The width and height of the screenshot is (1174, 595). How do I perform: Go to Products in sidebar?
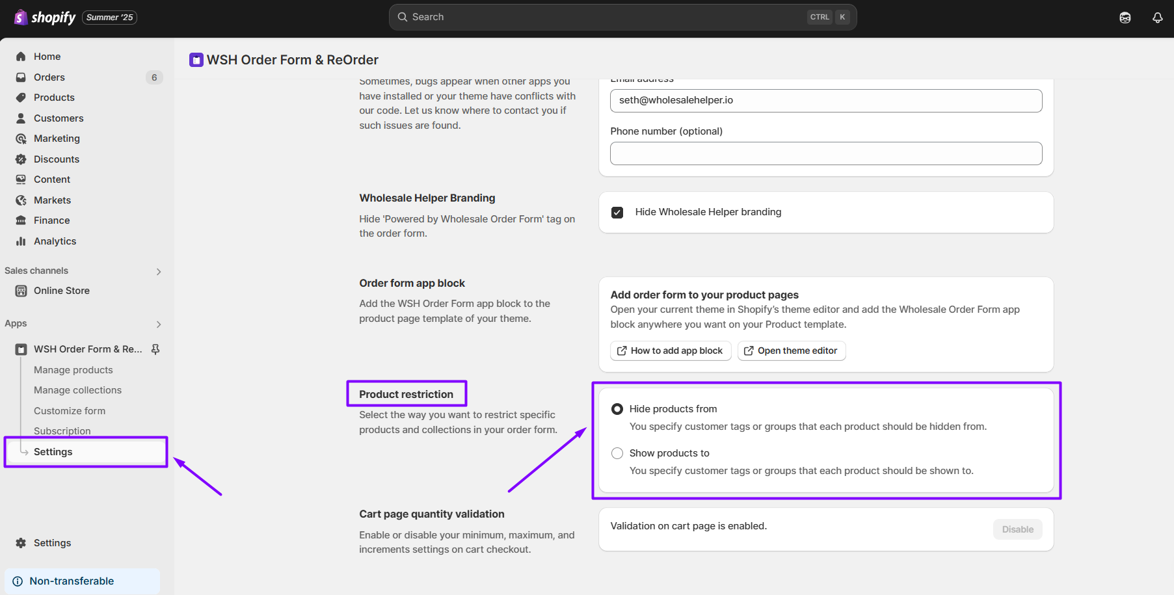click(x=54, y=98)
